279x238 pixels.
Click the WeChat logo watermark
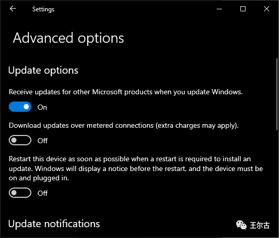click(241, 225)
